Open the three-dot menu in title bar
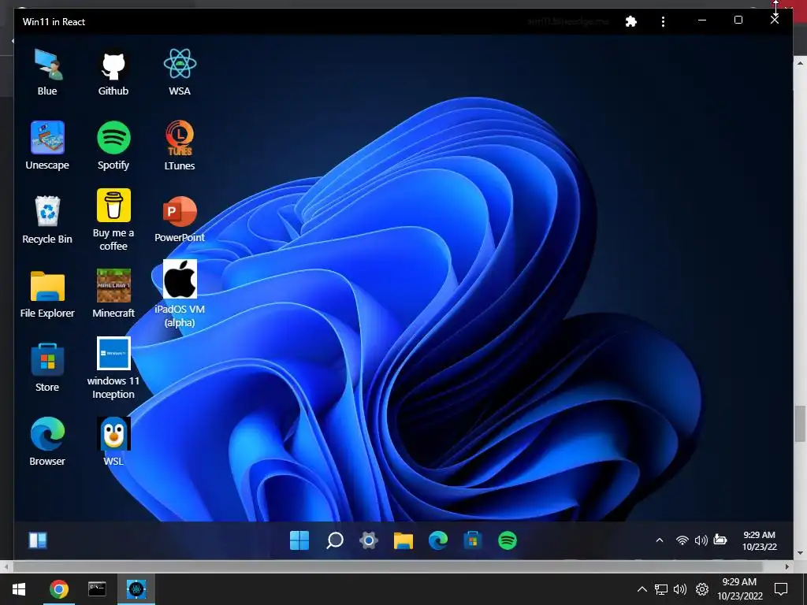The image size is (807, 605). 663,21
